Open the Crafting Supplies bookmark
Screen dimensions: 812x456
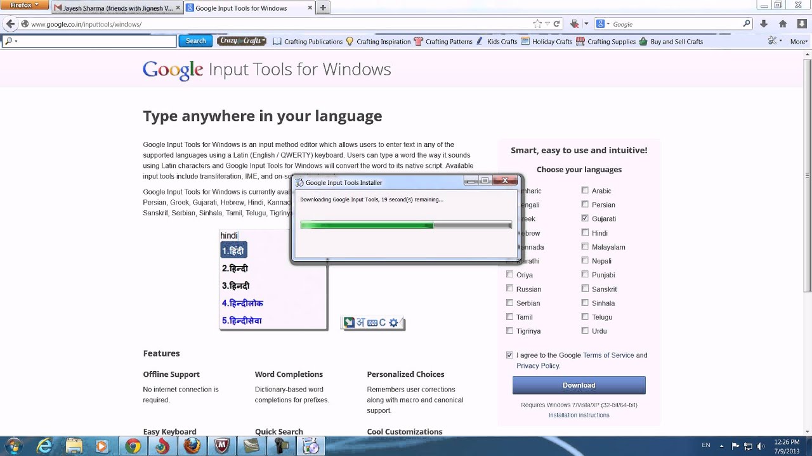tap(606, 41)
